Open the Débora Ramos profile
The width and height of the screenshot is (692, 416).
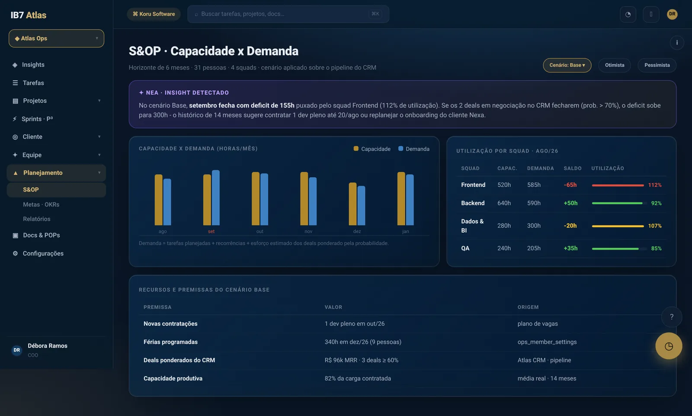point(56,350)
